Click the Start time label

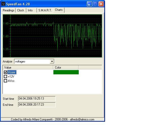[8, 99]
